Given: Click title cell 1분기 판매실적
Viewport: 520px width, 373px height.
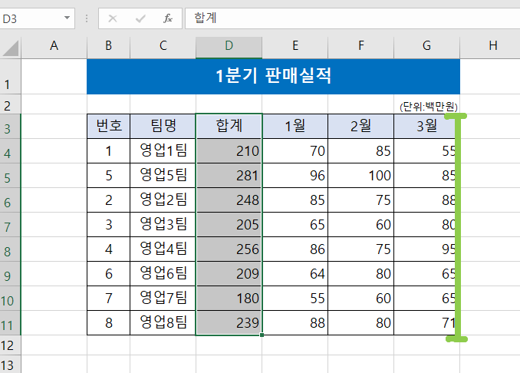Looking at the screenshot, I should tap(273, 77).
